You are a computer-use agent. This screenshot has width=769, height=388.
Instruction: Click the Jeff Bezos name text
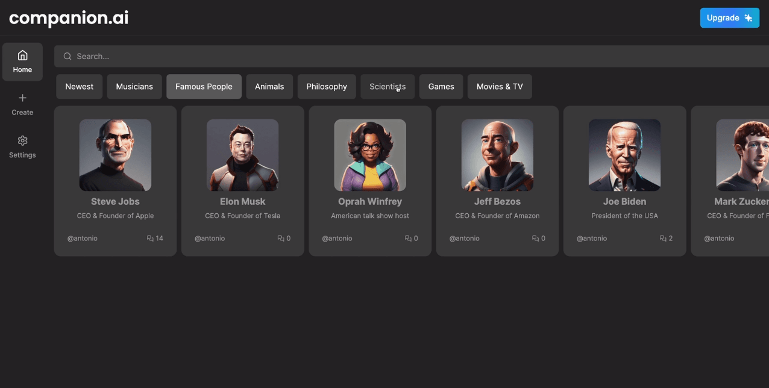point(497,202)
